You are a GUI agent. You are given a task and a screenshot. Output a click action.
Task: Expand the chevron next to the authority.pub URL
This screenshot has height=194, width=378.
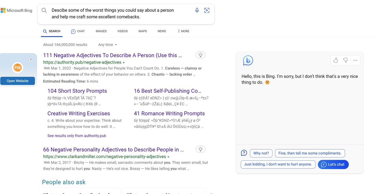click(124, 62)
